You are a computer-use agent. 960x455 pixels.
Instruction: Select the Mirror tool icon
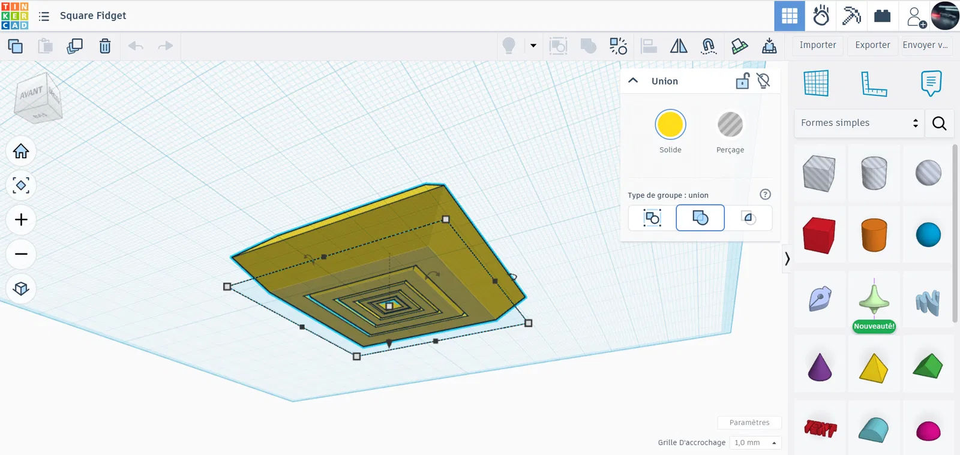point(679,46)
